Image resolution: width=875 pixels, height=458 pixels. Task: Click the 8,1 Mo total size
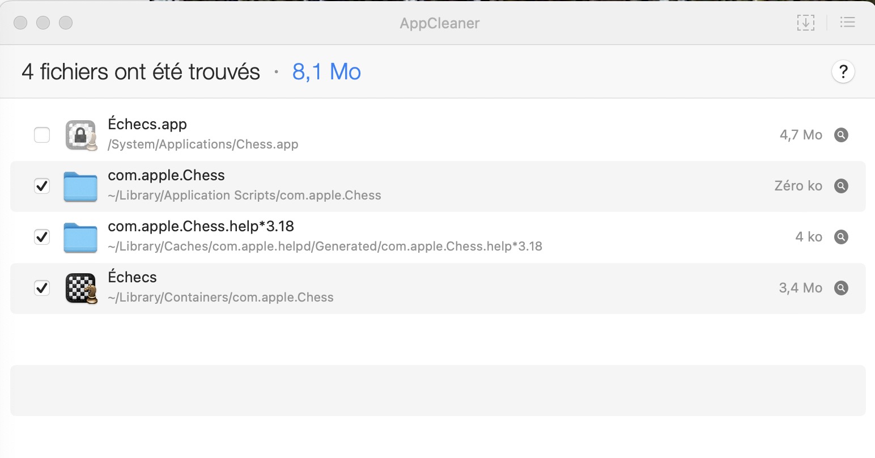pyautogui.click(x=326, y=72)
